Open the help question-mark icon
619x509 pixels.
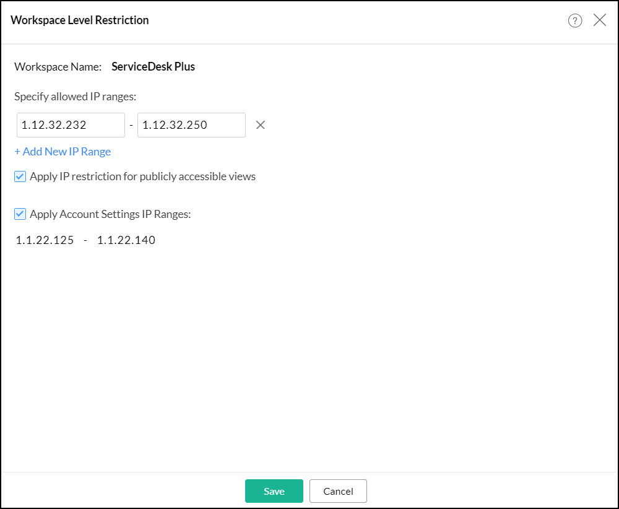click(575, 20)
